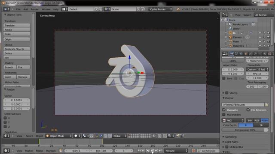Open the Custom (15 fps) frame rate dropdown
Image resolution: width=275 pixels, height=154 pixels.
click(257, 69)
